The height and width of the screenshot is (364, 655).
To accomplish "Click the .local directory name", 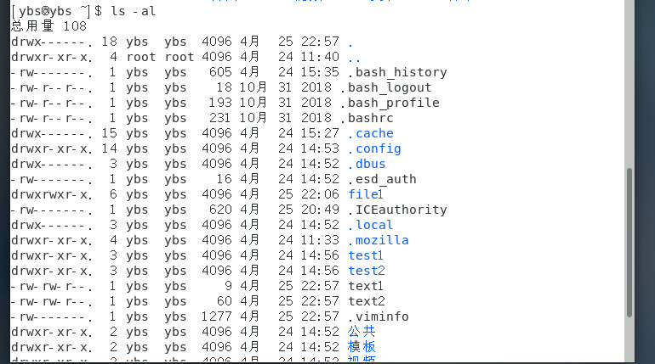I will point(370,225).
